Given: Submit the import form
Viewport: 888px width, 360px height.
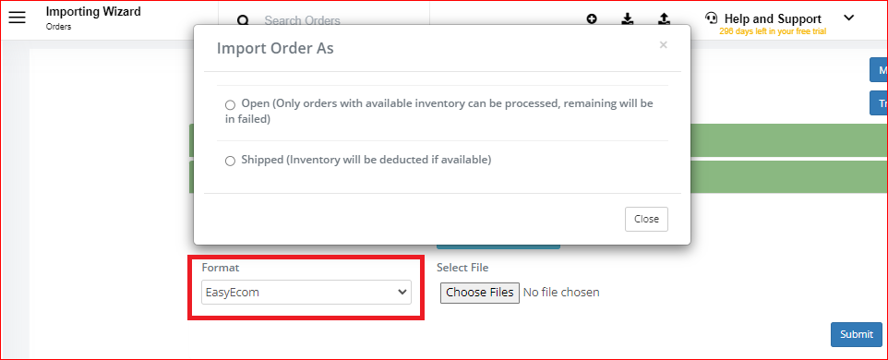Looking at the screenshot, I should point(857,334).
